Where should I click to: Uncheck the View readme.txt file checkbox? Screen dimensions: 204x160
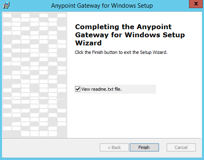77,89
